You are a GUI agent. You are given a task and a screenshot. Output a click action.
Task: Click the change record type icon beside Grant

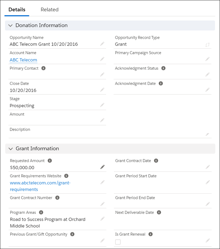tap(208, 44)
